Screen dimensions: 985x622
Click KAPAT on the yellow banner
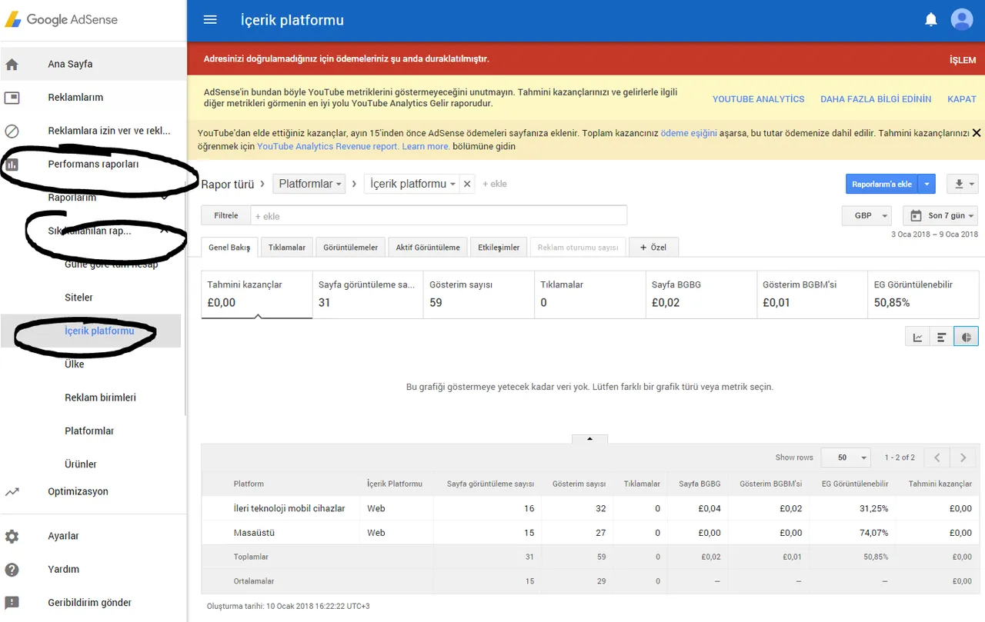tap(962, 99)
